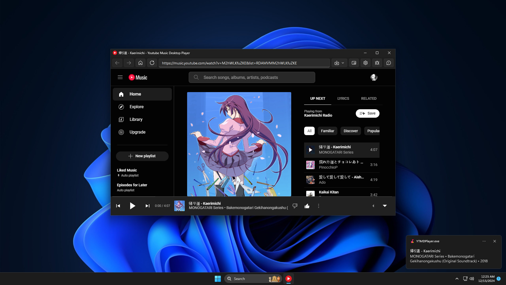Click the address URL field
The width and height of the screenshot is (506, 285).
point(244,63)
